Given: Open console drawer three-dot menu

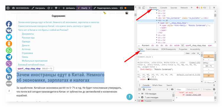Looking at the screenshot, I should 139,85.
